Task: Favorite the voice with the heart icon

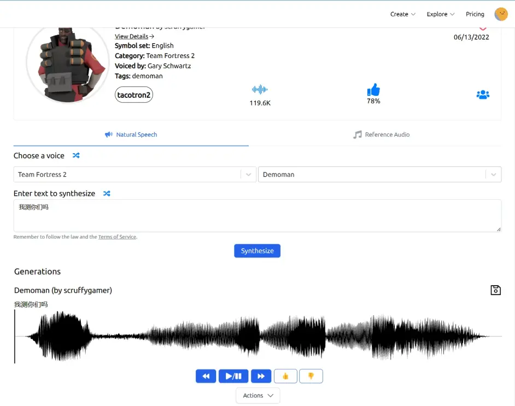Action: tap(483, 28)
